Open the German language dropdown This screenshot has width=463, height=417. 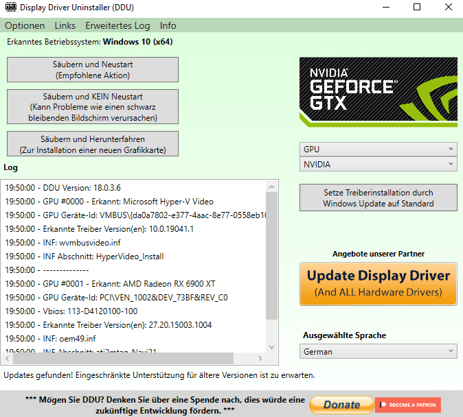point(379,352)
